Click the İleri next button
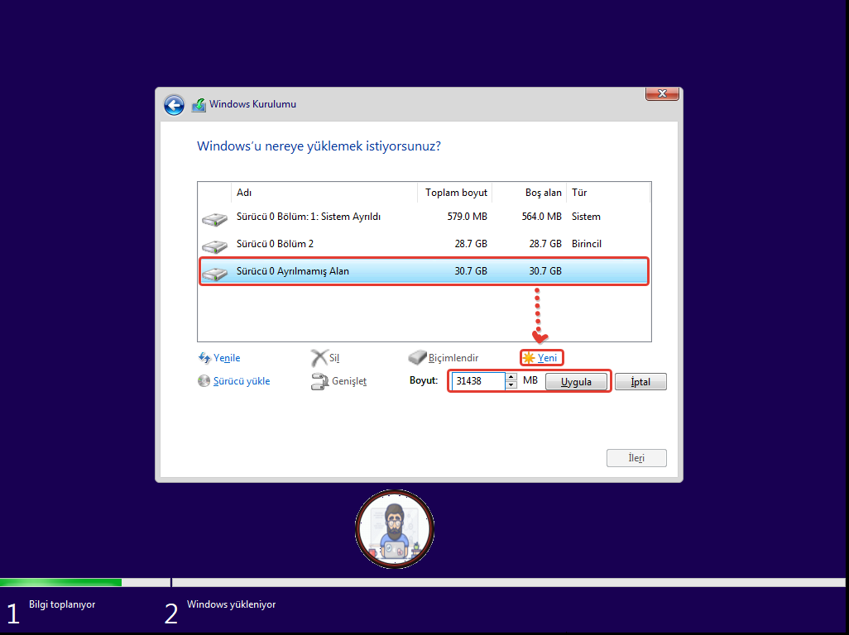Viewport: 849px width, 635px height. tap(636, 458)
